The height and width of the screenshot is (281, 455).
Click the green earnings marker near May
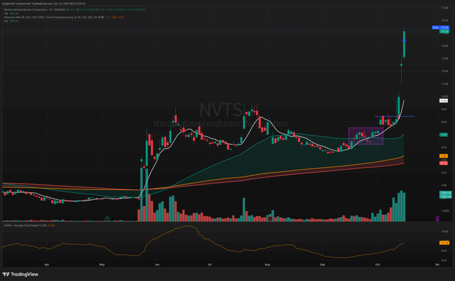click(108, 218)
